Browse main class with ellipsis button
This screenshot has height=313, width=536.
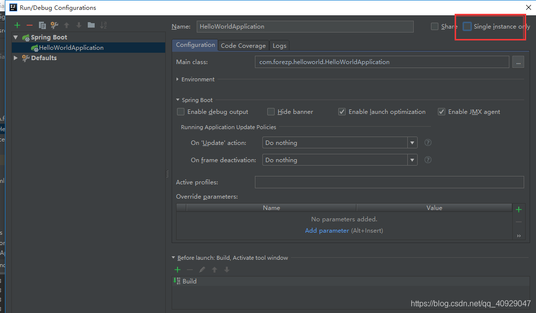[518, 62]
